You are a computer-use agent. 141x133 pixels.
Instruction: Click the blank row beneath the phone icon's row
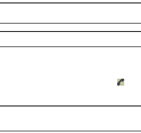pos(70,118)
